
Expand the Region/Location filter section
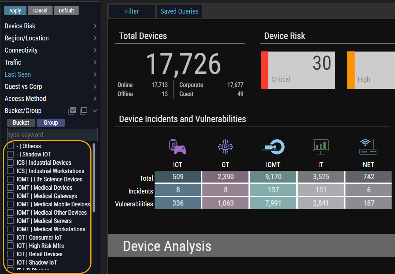point(94,38)
